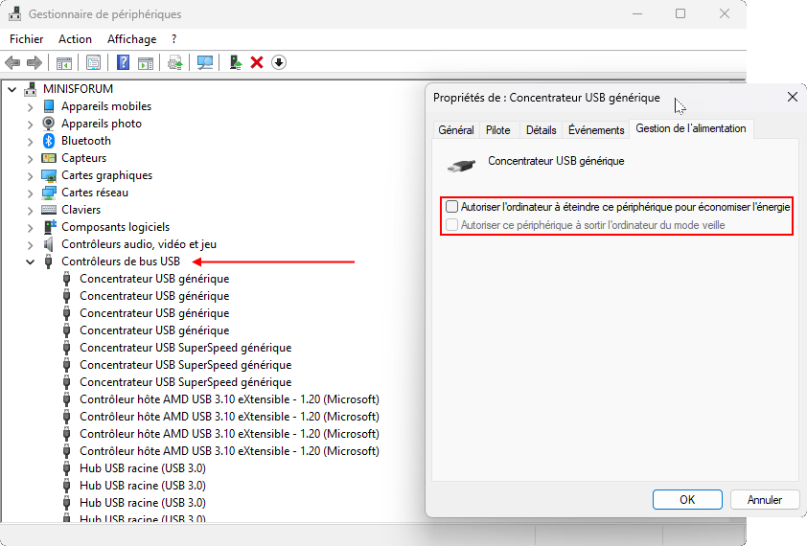Expand the Bluetooth node
The image size is (807, 546).
click(31, 141)
